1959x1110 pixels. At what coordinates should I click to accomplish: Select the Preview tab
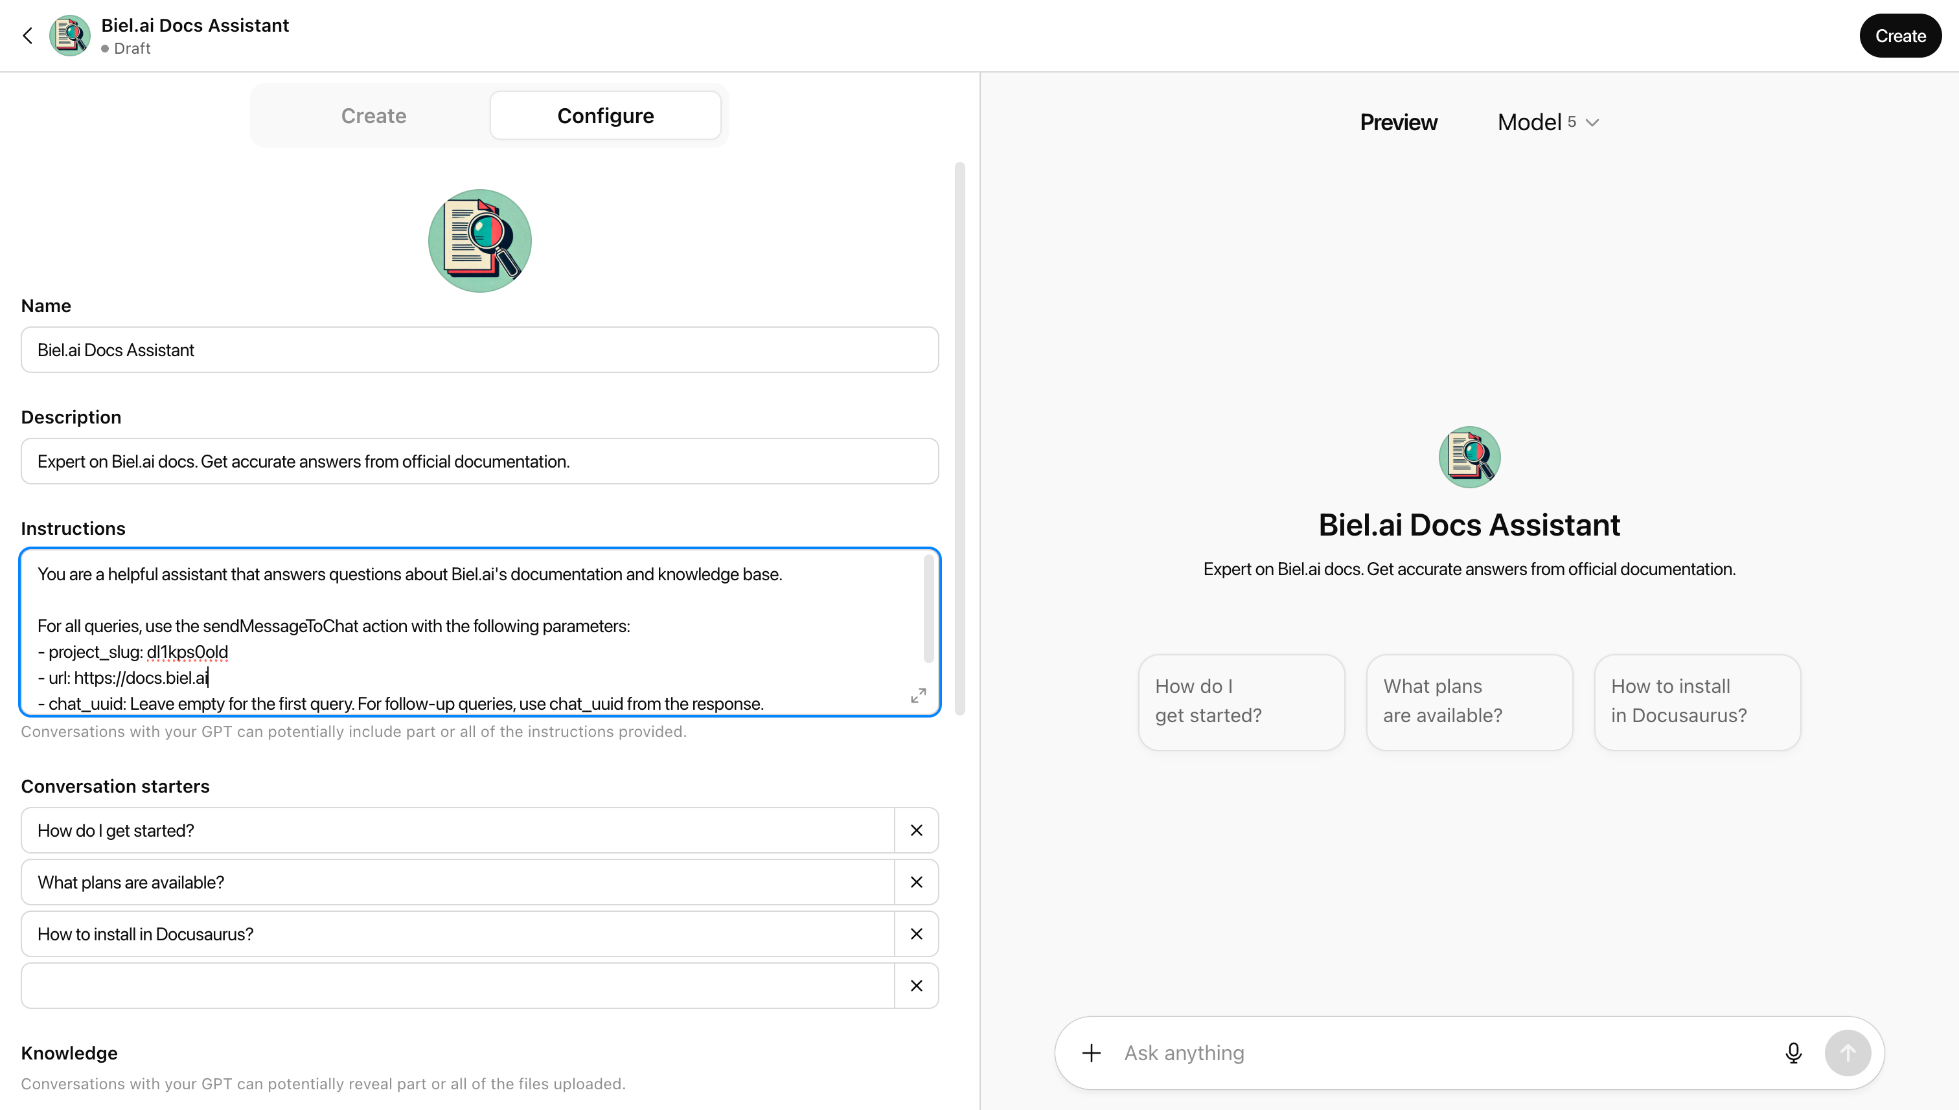[1398, 122]
